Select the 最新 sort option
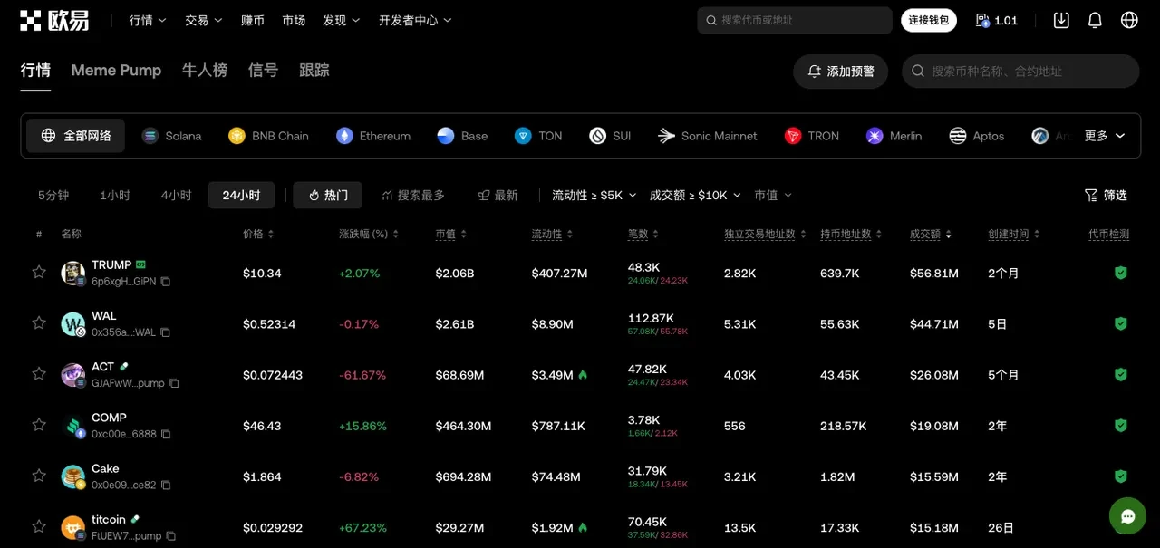This screenshot has width=1160, height=548. [x=498, y=195]
